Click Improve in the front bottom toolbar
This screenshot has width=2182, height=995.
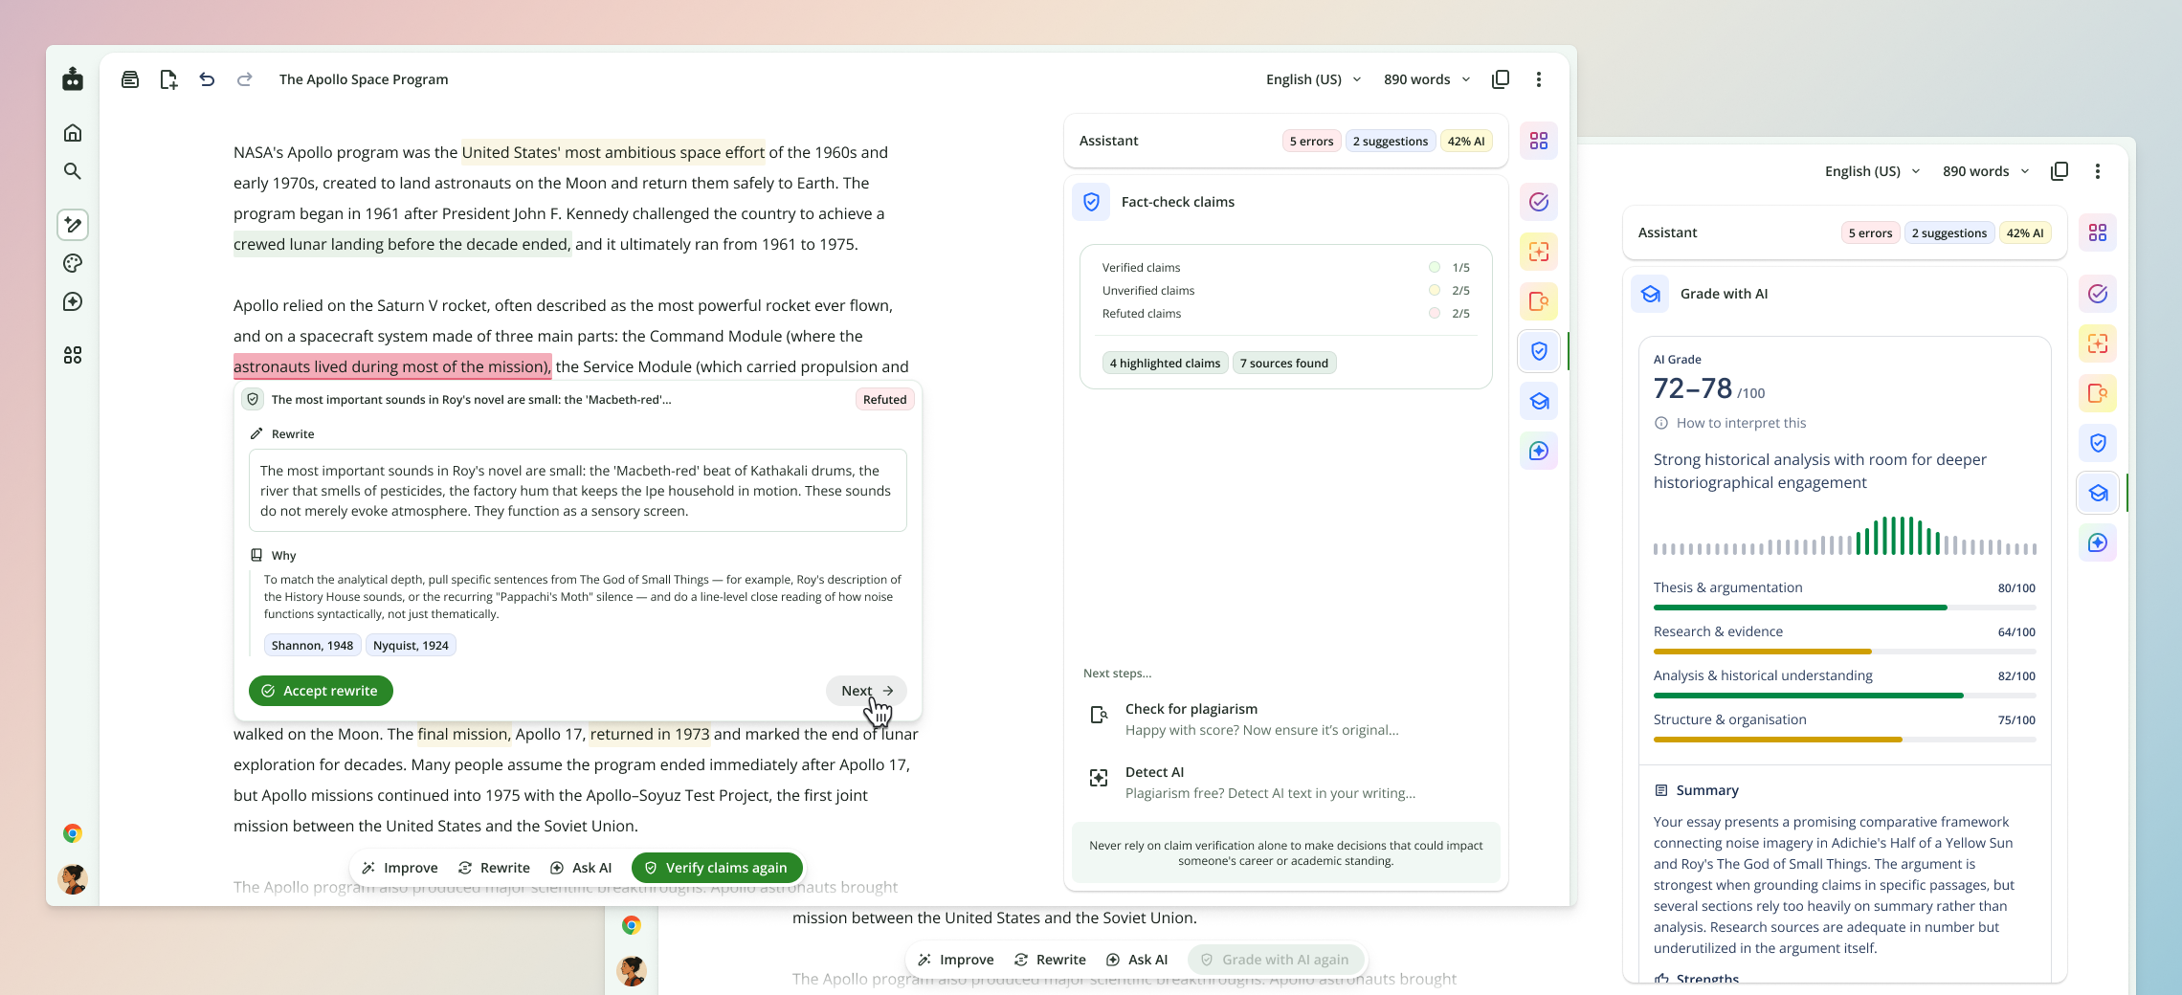tap(400, 868)
